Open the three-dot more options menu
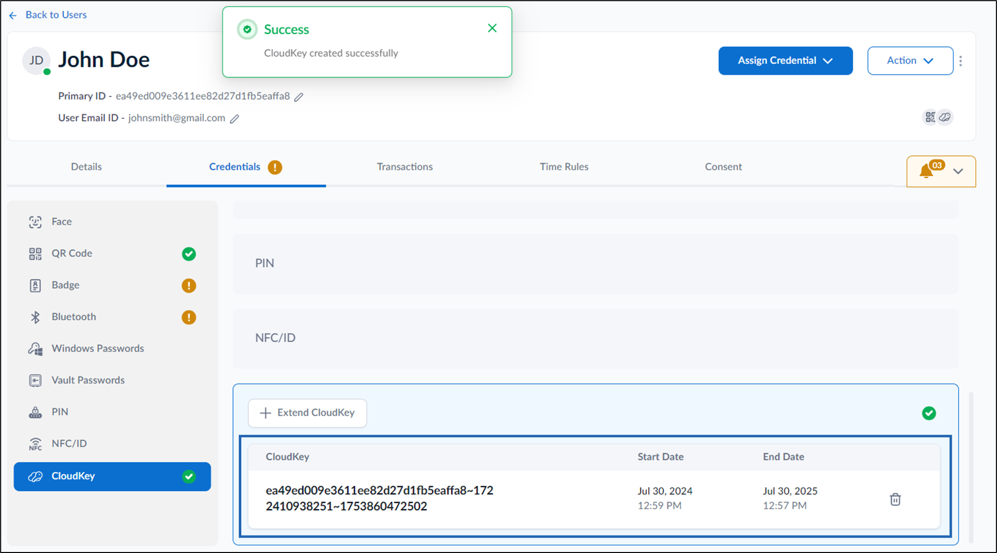Screen dimensions: 997x553 [961, 61]
